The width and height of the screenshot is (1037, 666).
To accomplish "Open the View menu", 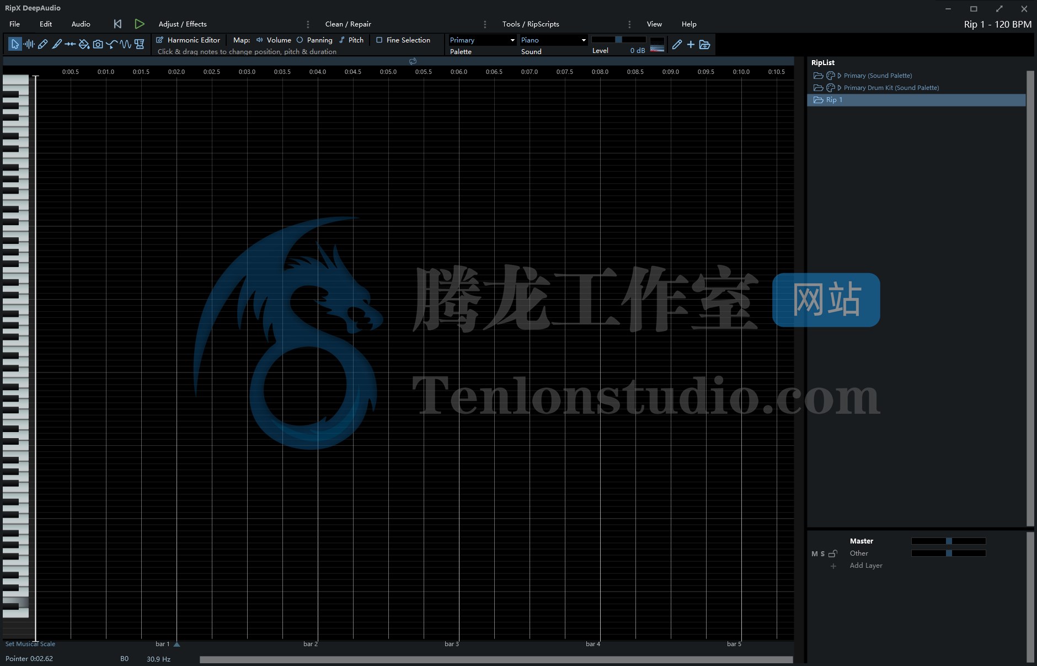I will pos(654,24).
